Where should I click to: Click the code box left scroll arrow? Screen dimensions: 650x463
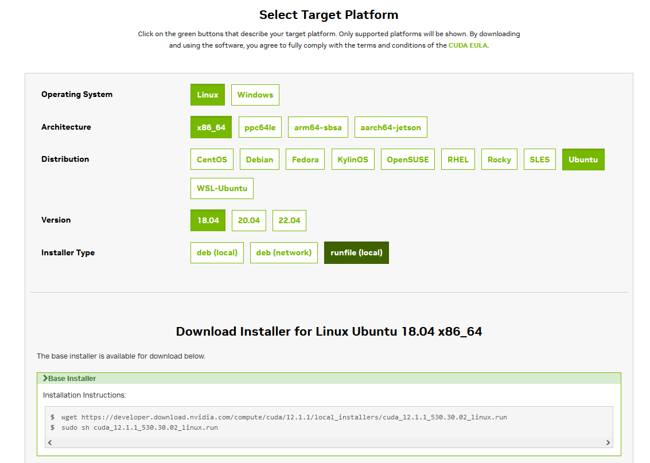[x=50, y=442]
